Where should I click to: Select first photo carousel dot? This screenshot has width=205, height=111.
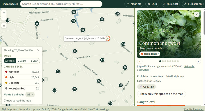[160, 61]
